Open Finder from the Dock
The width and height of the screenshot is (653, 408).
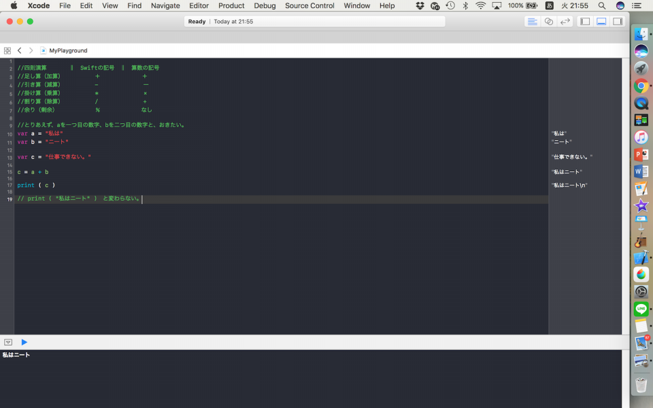(641, 34)
